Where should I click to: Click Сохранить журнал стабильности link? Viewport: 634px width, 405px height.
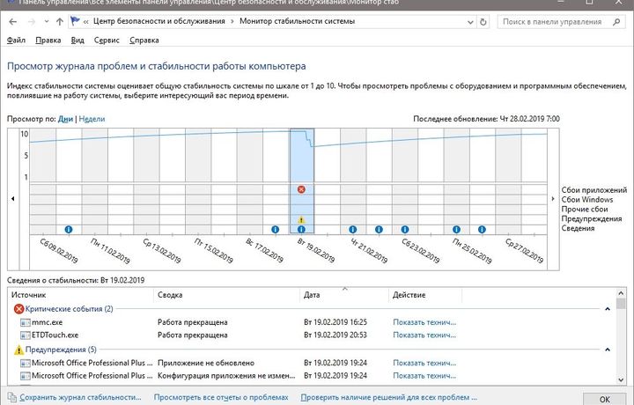[x=80, y=397]
